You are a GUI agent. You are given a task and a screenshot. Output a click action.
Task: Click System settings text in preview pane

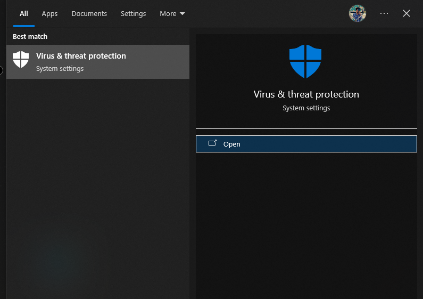306,108
